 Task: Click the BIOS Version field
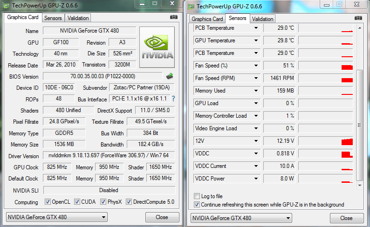[x=103, y=76]
